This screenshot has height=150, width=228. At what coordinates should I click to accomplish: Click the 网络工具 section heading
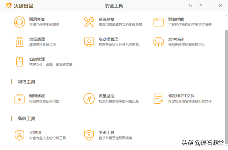(x=26, y=82)
